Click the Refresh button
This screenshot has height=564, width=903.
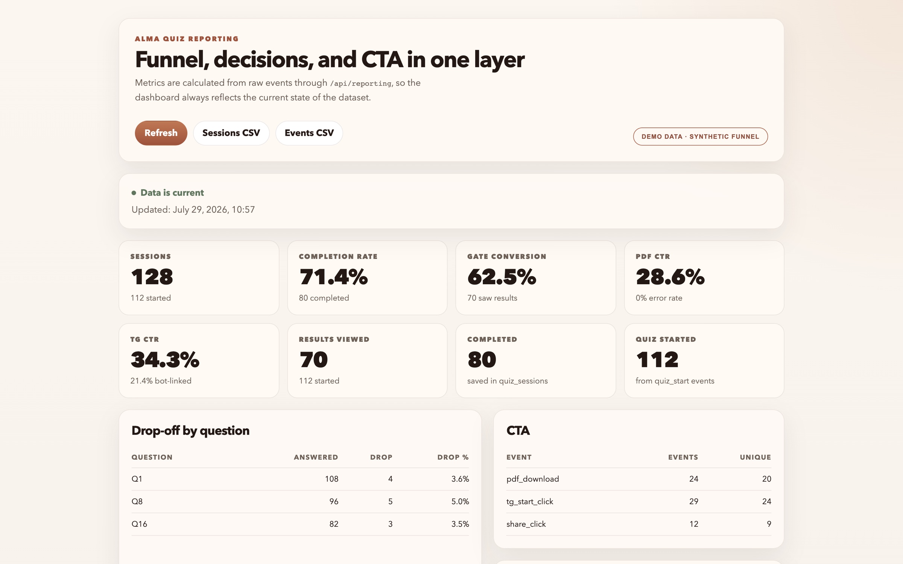pyautogui.click(x=161, y=133)
